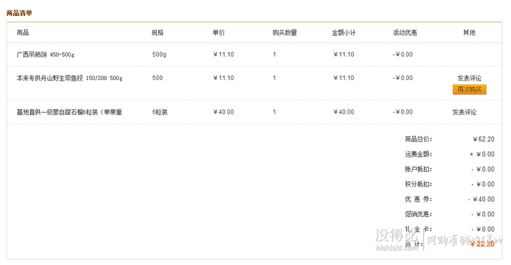
Task: Click the 优惠券 discount value ¥40.00
Action: point(481,199)
